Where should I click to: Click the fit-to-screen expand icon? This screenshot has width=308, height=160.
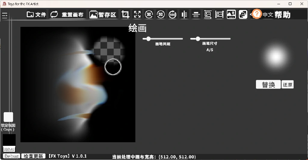137,14
